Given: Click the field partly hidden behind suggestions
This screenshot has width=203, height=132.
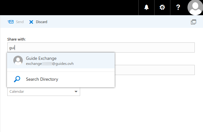Looking at the screenshot, I should (155, 70).
